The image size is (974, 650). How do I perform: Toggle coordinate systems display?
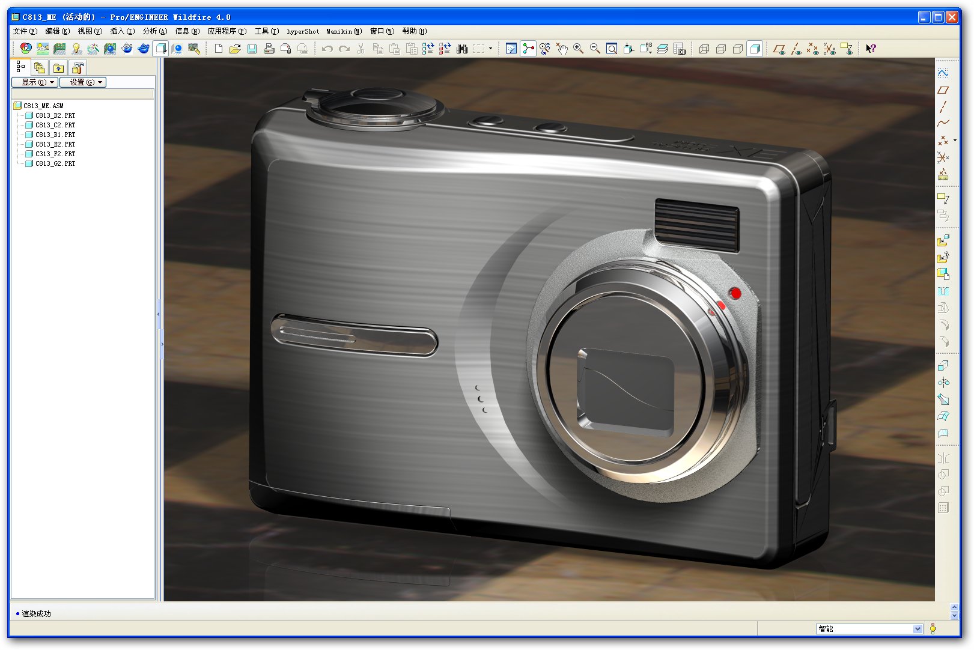point(830,49)
